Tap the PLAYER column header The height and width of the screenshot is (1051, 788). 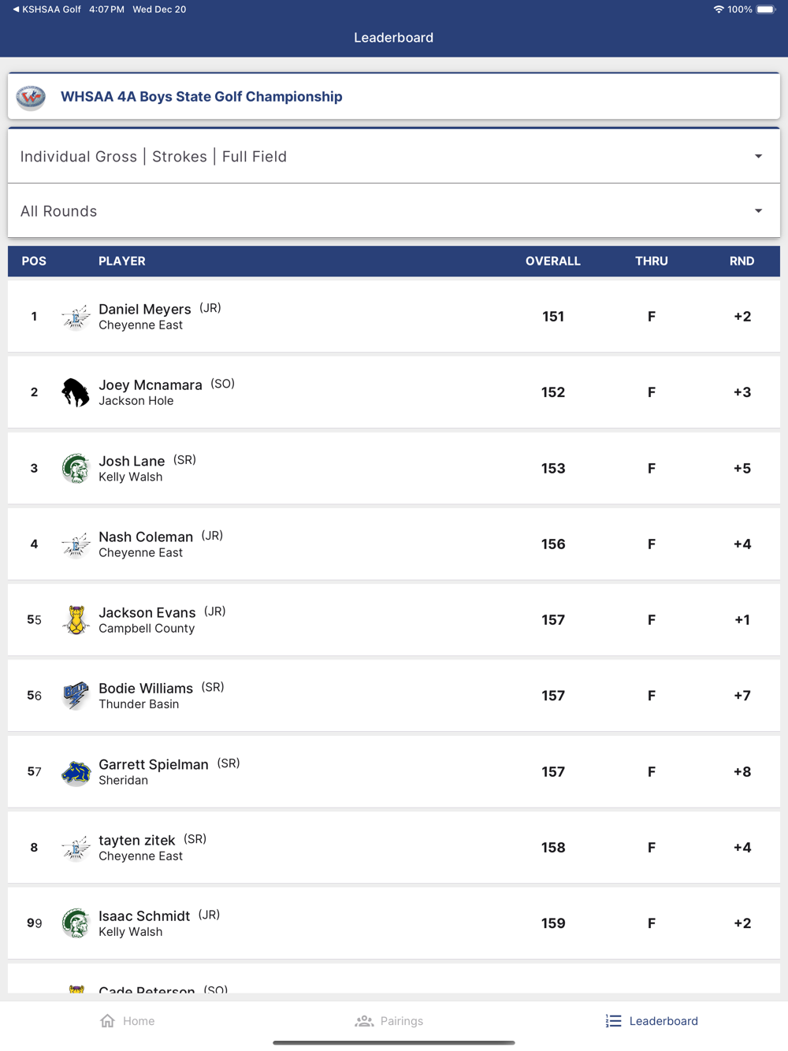click(x=122, y=262)
